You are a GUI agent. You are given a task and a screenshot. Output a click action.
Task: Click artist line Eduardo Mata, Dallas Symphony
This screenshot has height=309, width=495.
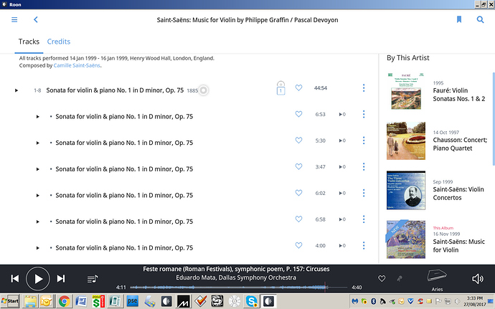(236, 277)
